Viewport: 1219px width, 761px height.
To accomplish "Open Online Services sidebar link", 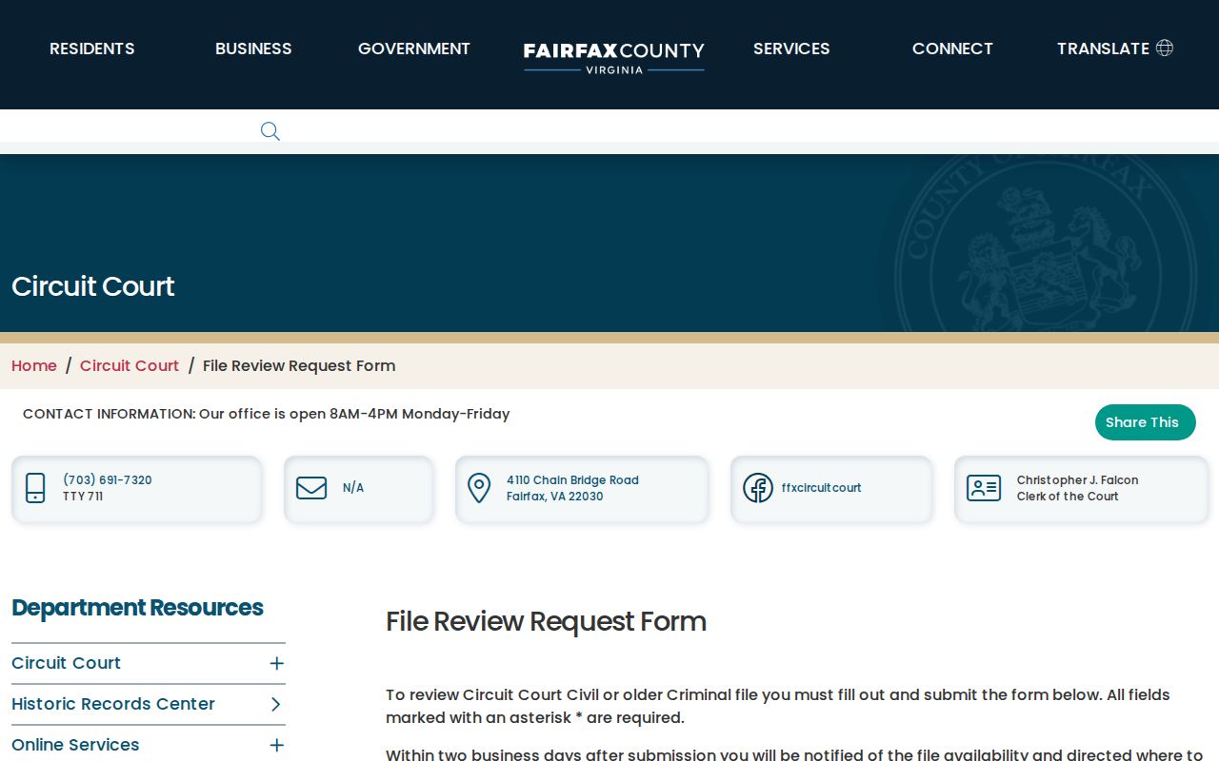I will click(x=75, y=745).
